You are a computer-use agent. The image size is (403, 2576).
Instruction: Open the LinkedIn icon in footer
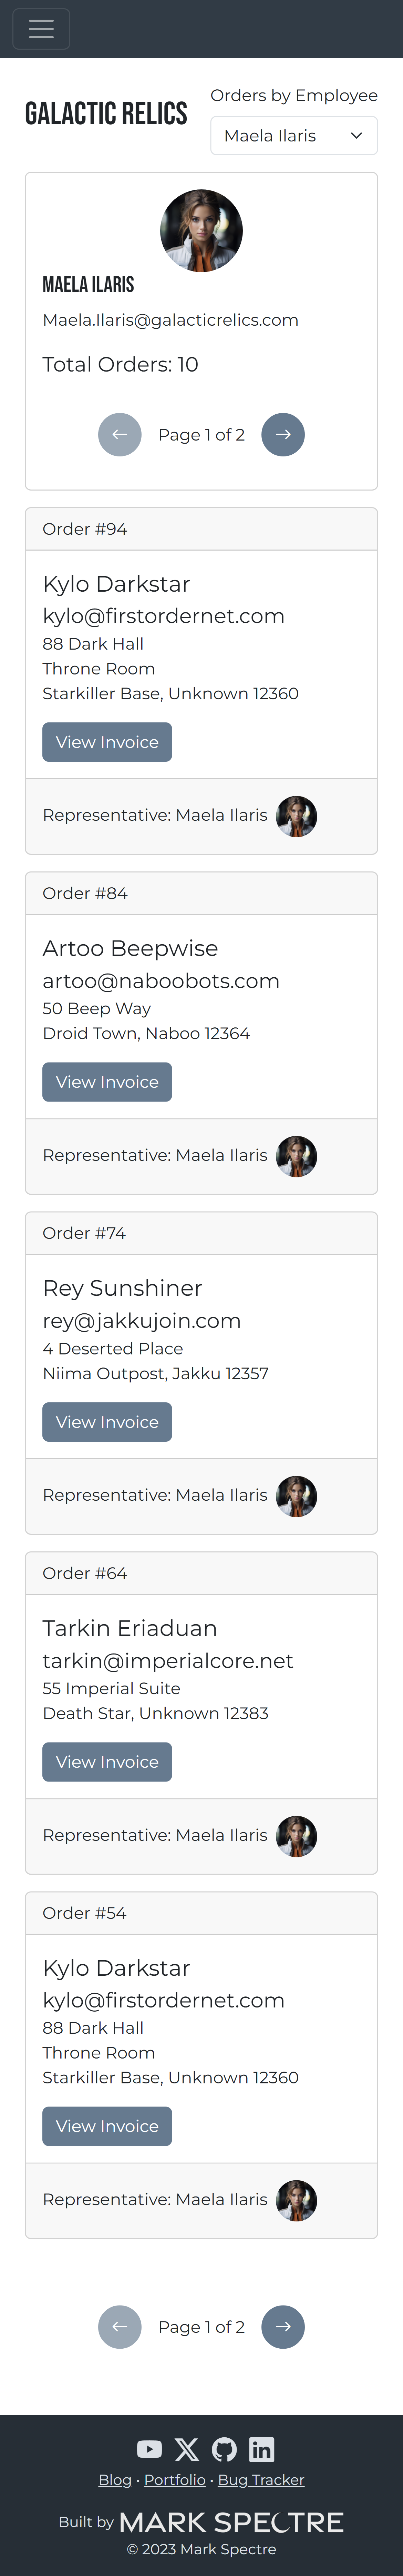point(261,2449)
